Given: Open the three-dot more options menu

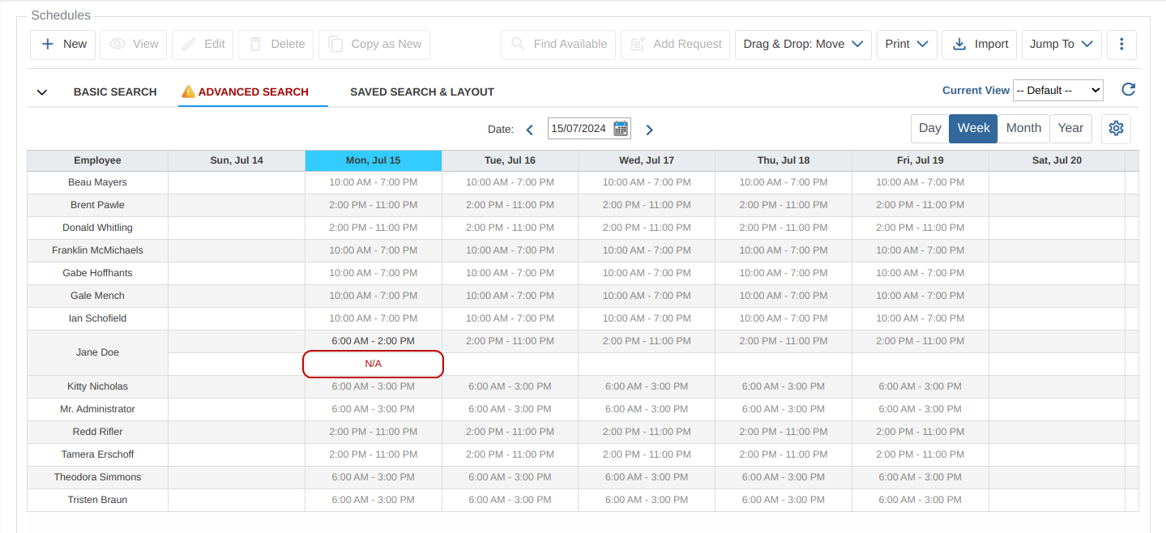Looking at the screenshot, I should pos(1121,45).
